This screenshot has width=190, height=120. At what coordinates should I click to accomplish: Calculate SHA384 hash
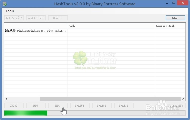102,106
